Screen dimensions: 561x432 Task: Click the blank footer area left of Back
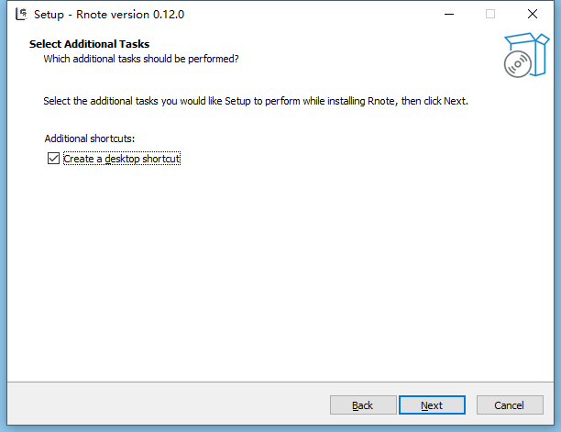pyautogui.click(x=165, y=404)
